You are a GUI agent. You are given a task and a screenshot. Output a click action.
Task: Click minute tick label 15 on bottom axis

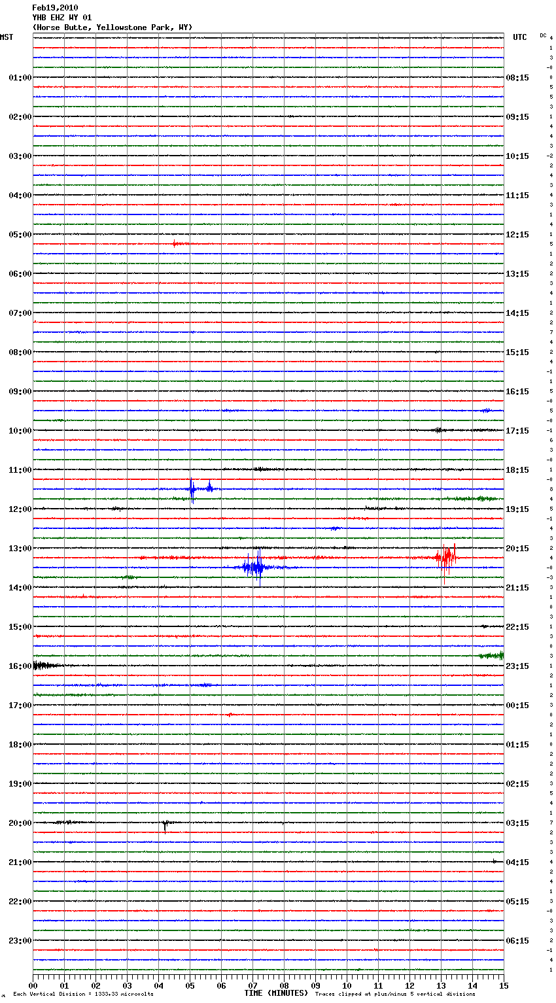(504, 985)
